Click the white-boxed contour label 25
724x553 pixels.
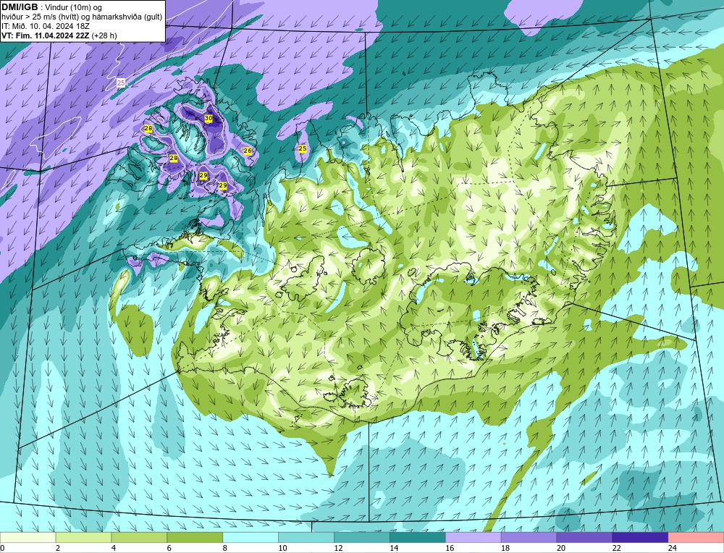pos(121,83)
